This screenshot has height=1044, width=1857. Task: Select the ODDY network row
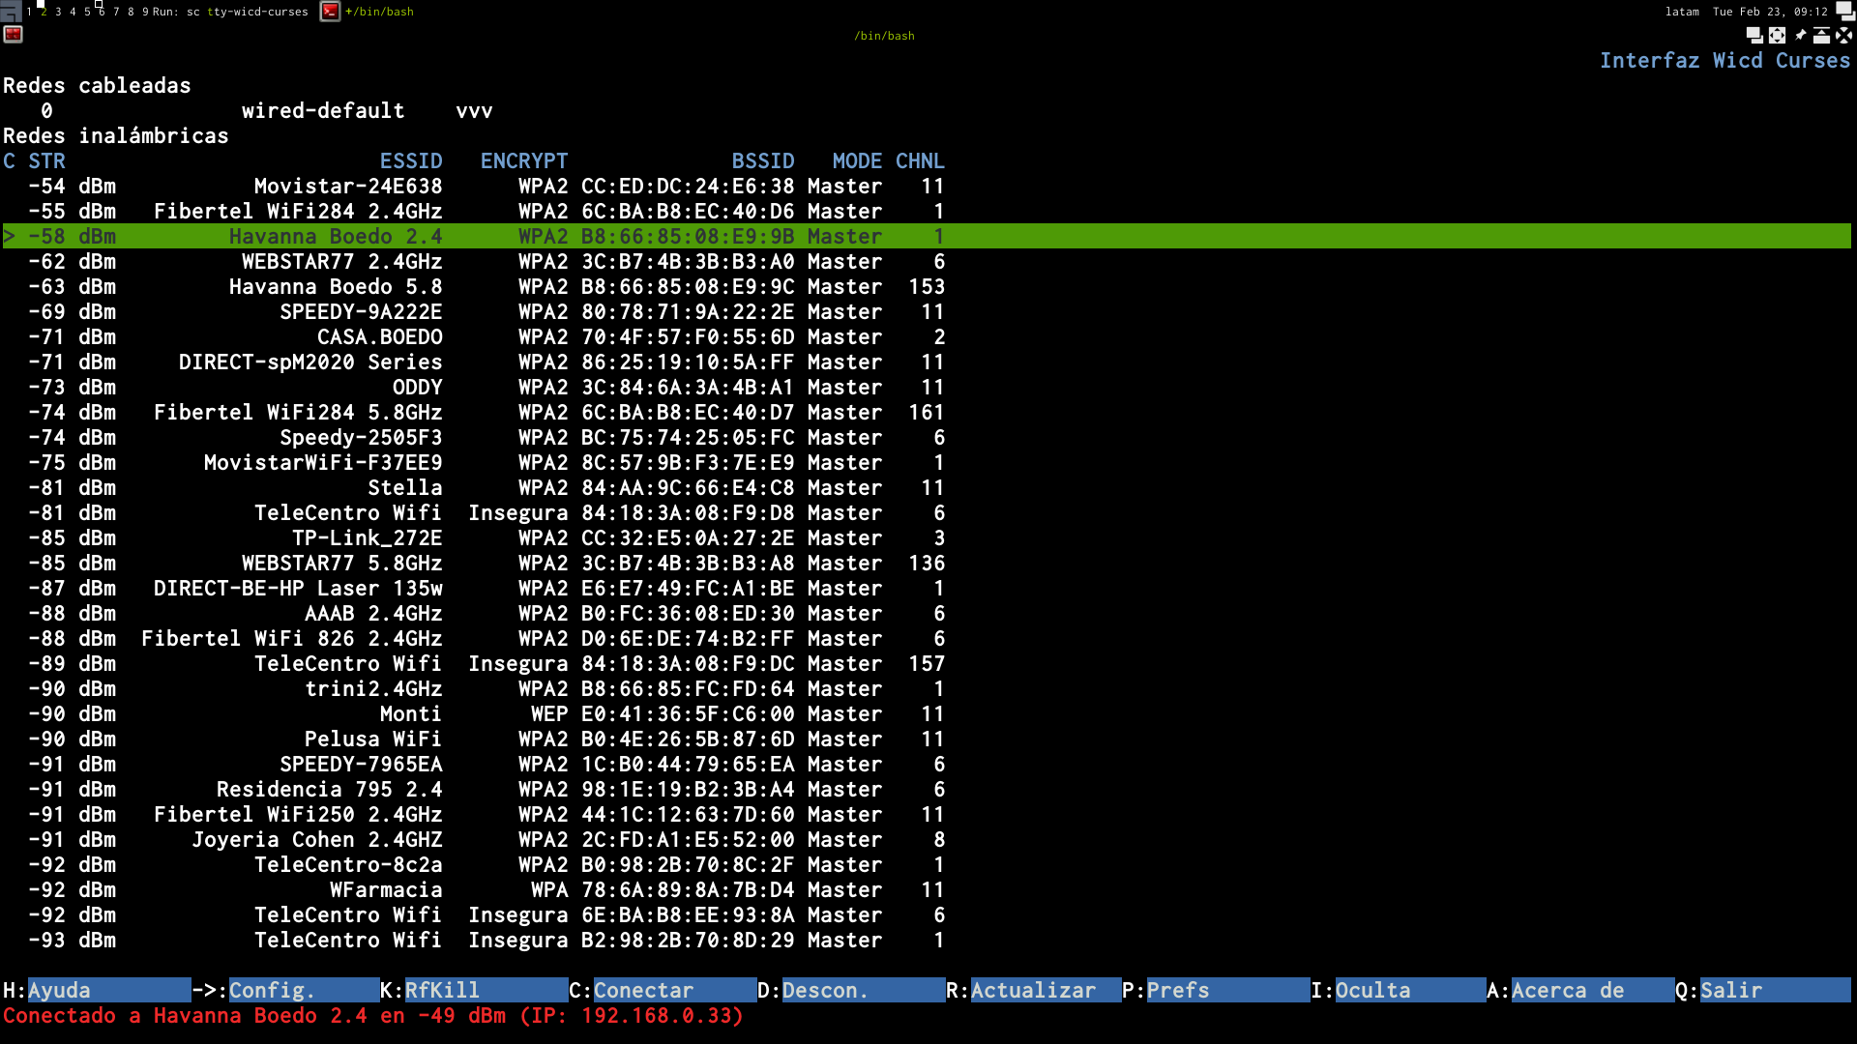coord(927,387)
